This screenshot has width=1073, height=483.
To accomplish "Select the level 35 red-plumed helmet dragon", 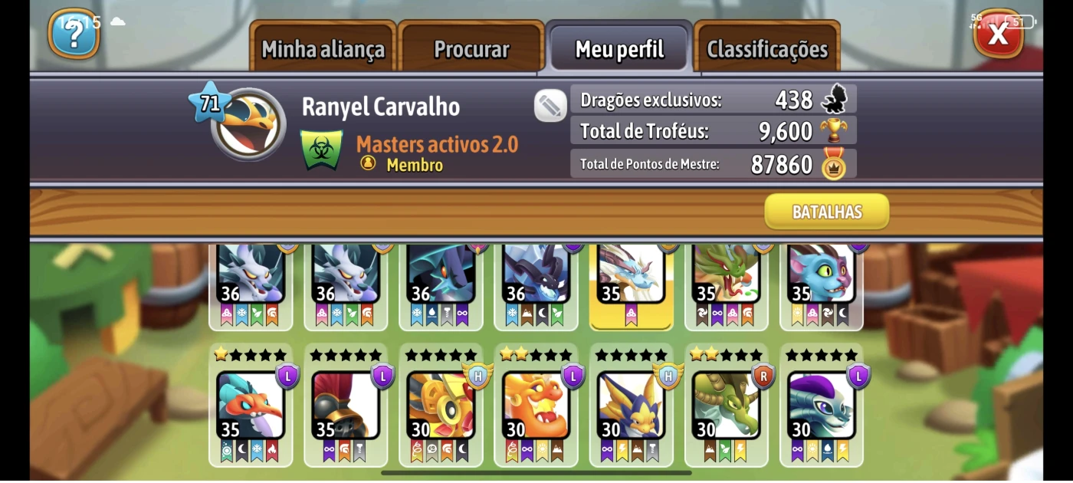I will coord(346,406).
